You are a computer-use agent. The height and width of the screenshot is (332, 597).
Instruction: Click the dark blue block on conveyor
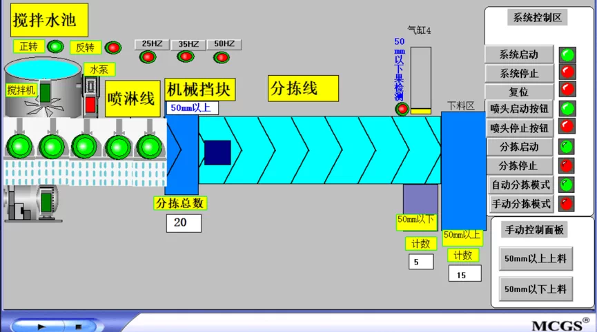(x=218, y=153)
